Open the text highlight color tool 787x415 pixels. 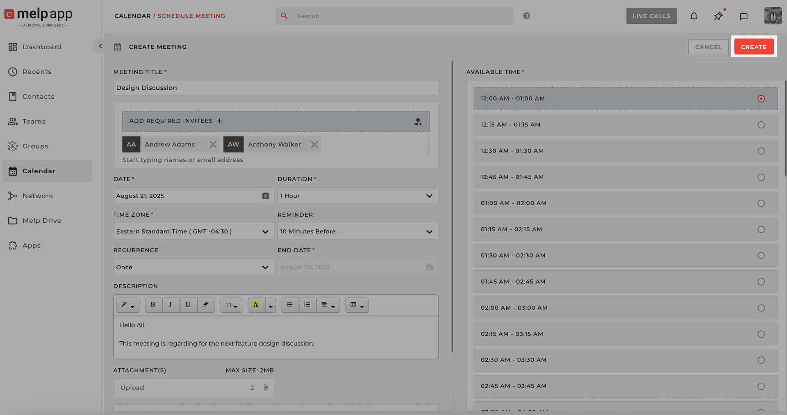click(256, 305)
